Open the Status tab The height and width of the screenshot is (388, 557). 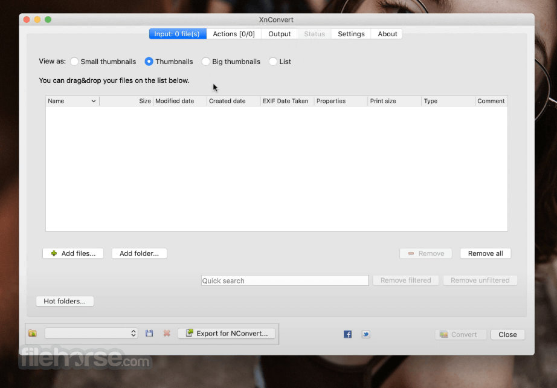314,34
